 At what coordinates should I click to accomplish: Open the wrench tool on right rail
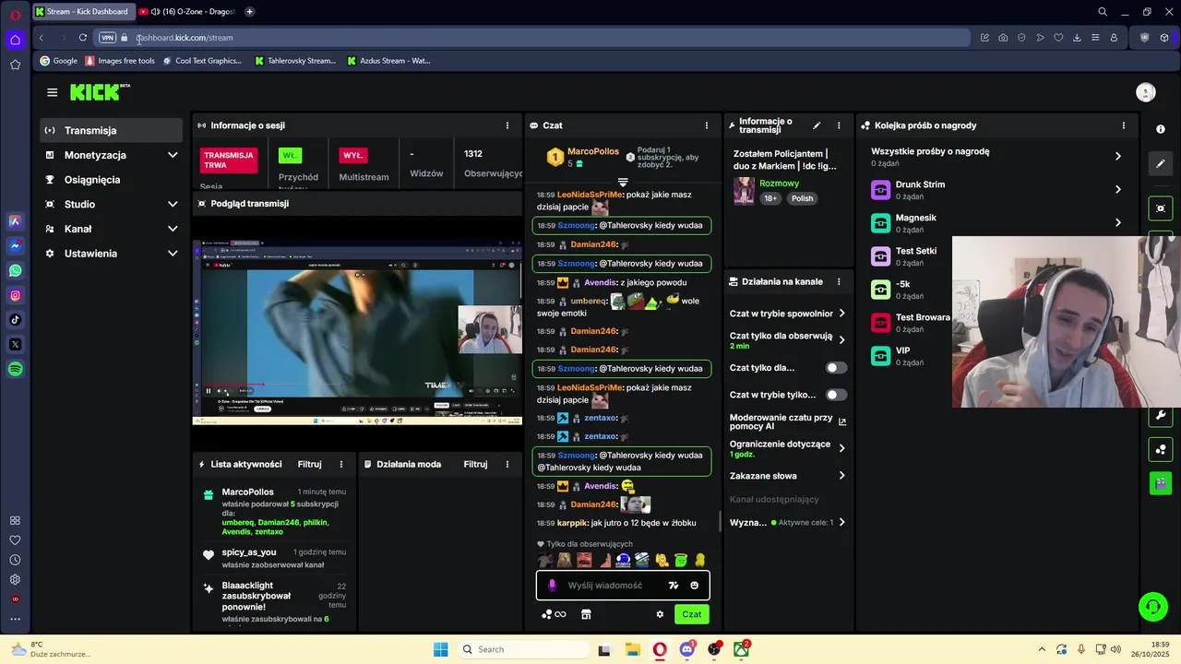pos(1161,416)
